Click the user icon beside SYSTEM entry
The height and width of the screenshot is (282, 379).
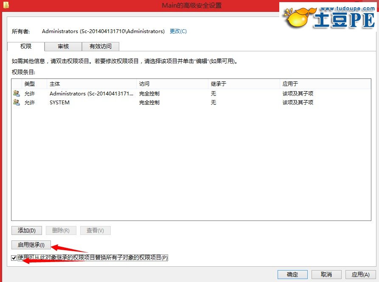click(x=16, y=102)
